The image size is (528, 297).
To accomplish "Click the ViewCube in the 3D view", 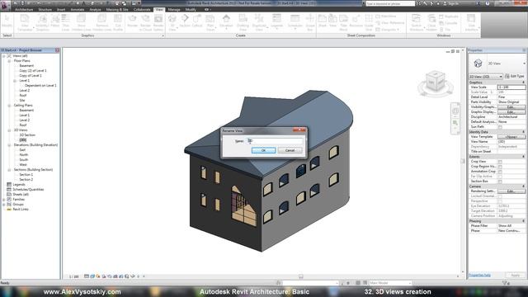I will (x=435, y=82).
